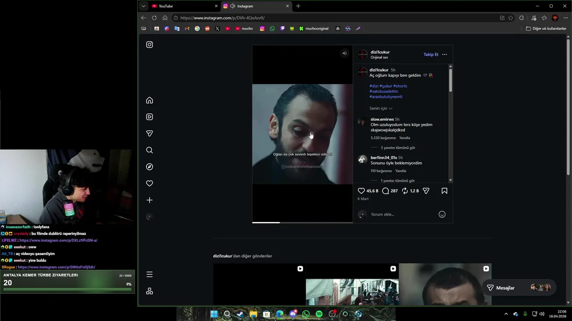Open the #vatolusadettin hashtag link

coord(383,91)
